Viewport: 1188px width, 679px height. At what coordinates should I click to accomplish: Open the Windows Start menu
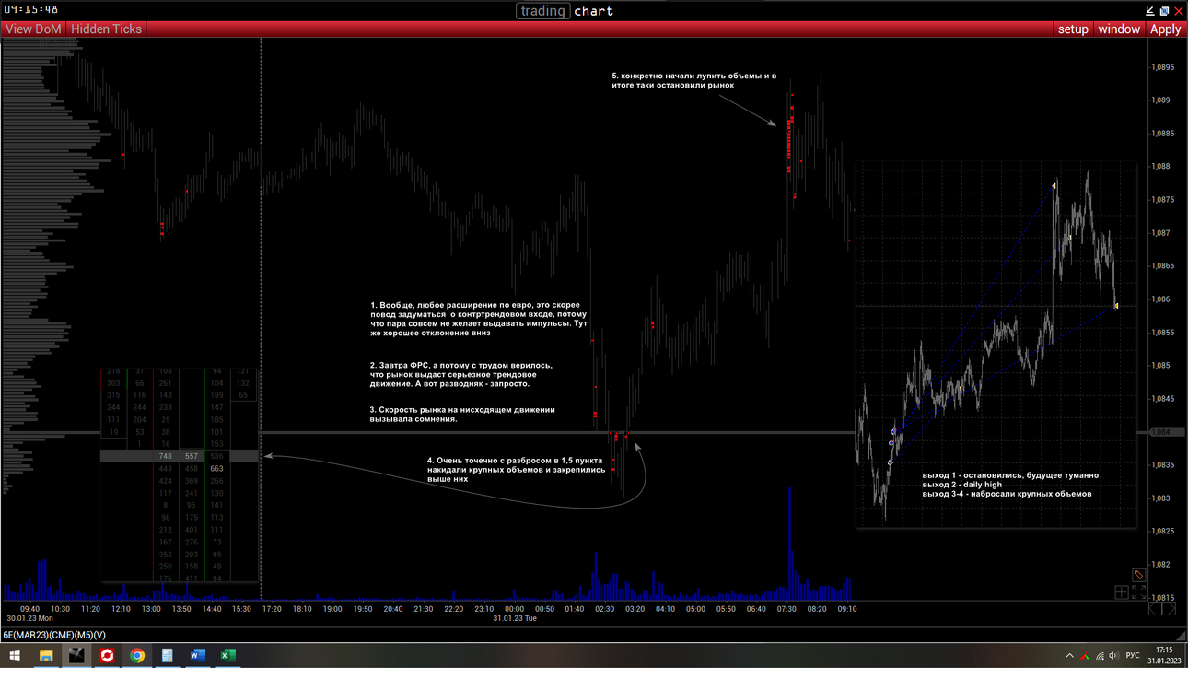[15, 656]
